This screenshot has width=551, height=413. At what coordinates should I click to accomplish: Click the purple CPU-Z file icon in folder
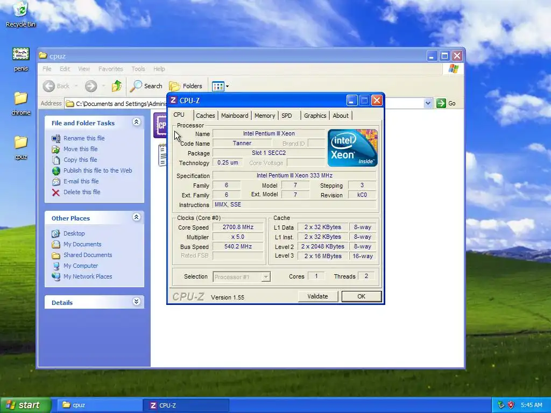point(160,125)
